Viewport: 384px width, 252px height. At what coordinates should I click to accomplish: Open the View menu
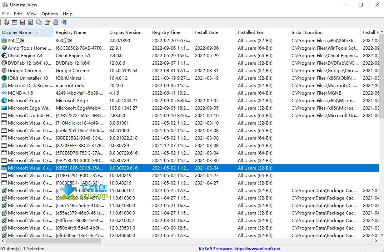31,14
